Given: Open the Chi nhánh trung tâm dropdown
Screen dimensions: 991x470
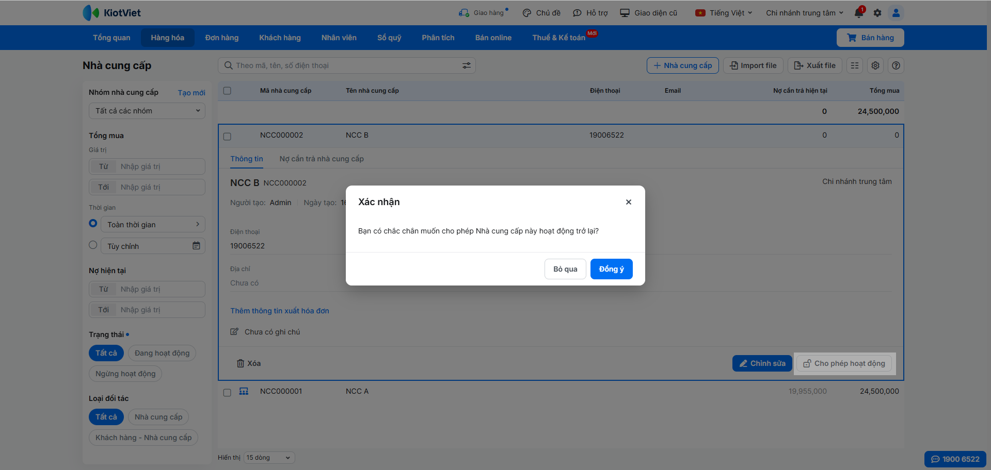Looking at the screenshot, I should (x=804, y=13).
